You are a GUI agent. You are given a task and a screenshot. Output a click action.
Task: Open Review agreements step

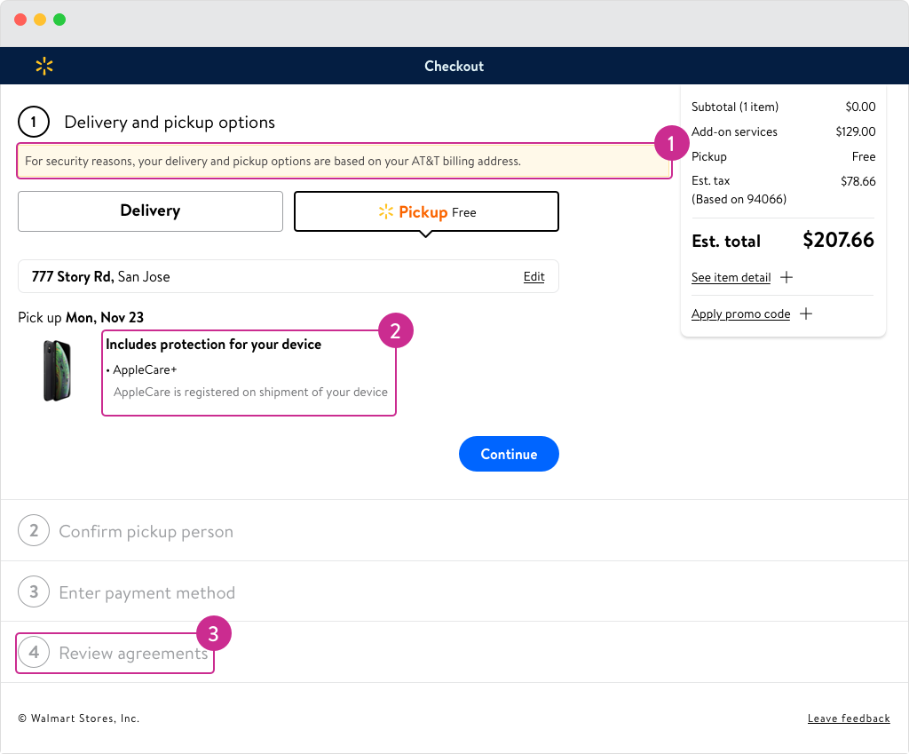pyautogui.click(x=133, y=654)
